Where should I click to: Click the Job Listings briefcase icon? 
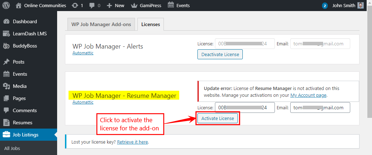[6, 135]
